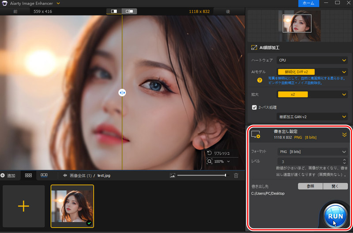The width and height of the screenshot is (353, 233).
Task: Switch to split-slider compare view
Action: click(x=113, y=11)
